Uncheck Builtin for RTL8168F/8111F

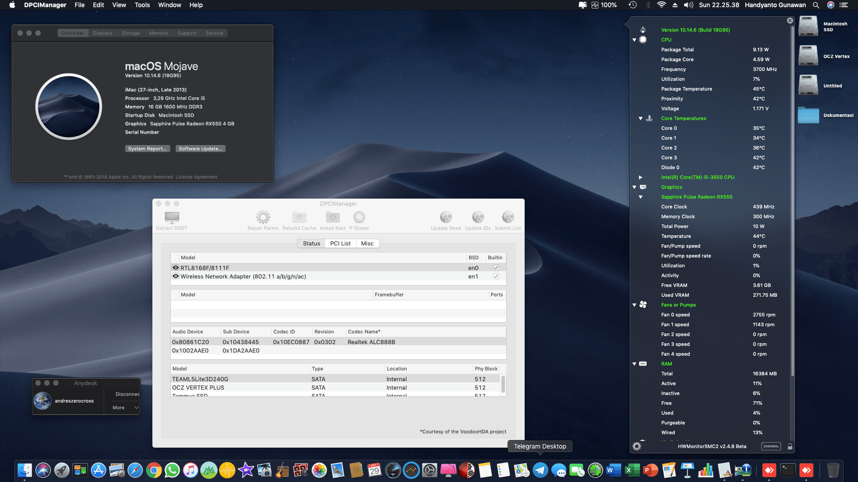pyautogui.click(x=496, y=267)
